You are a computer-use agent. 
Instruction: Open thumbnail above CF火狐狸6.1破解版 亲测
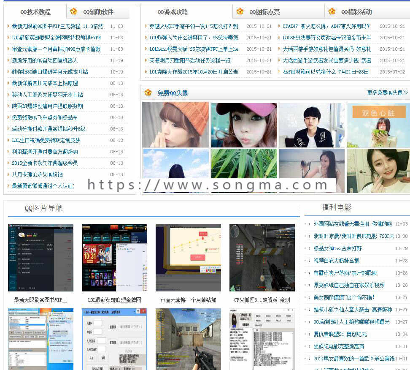point(262,257)
